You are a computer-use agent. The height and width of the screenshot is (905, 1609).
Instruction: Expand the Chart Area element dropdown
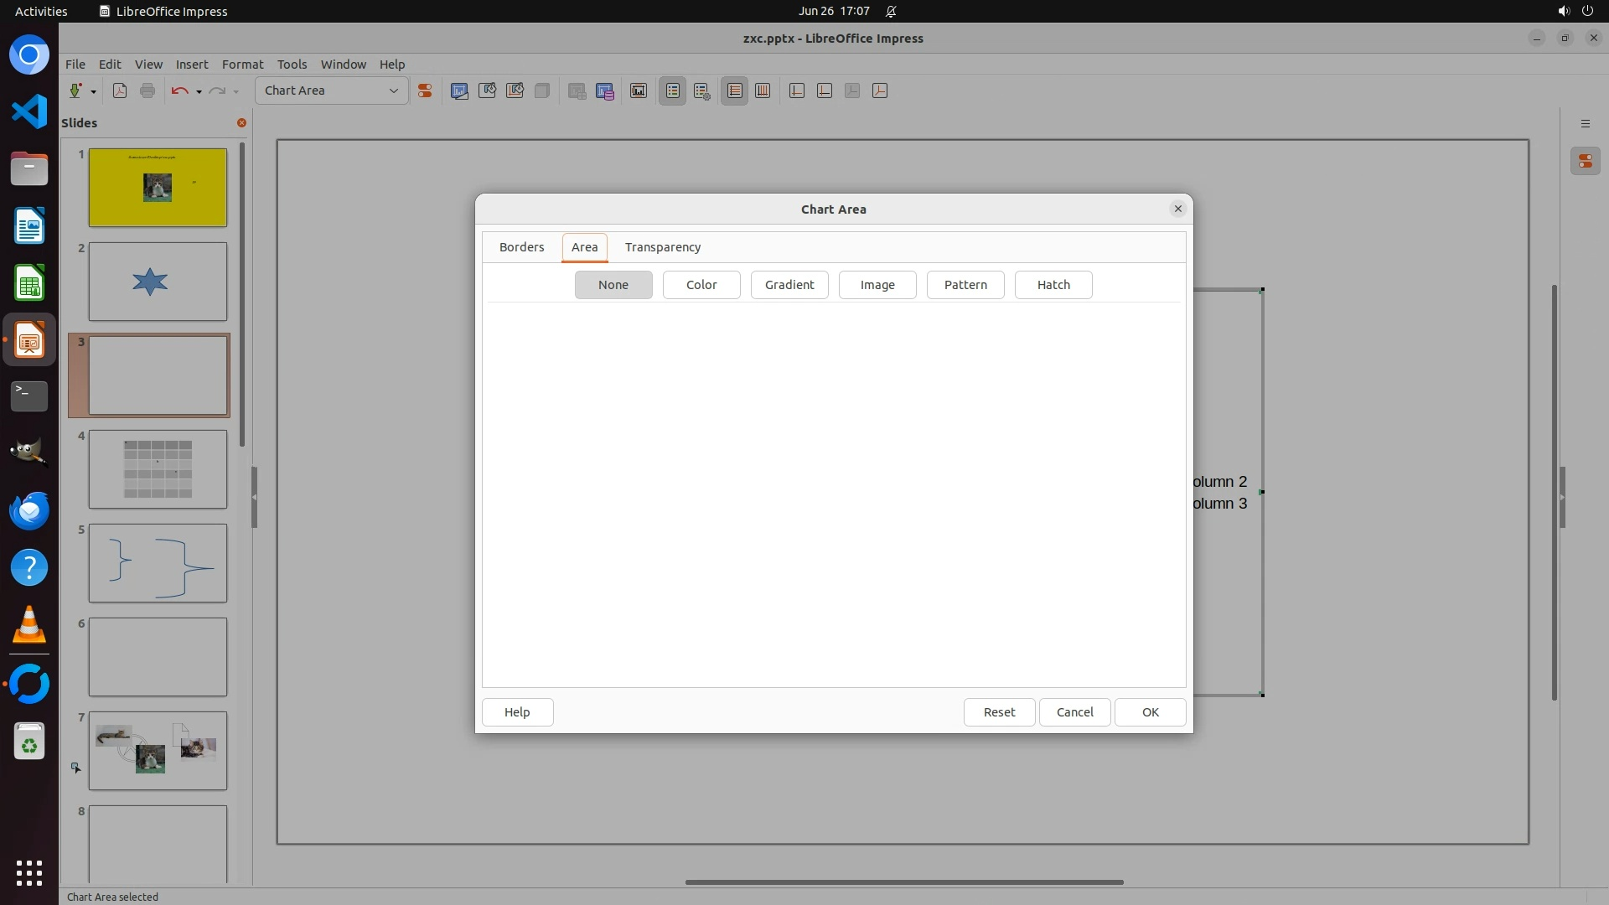tap(393, 90)
